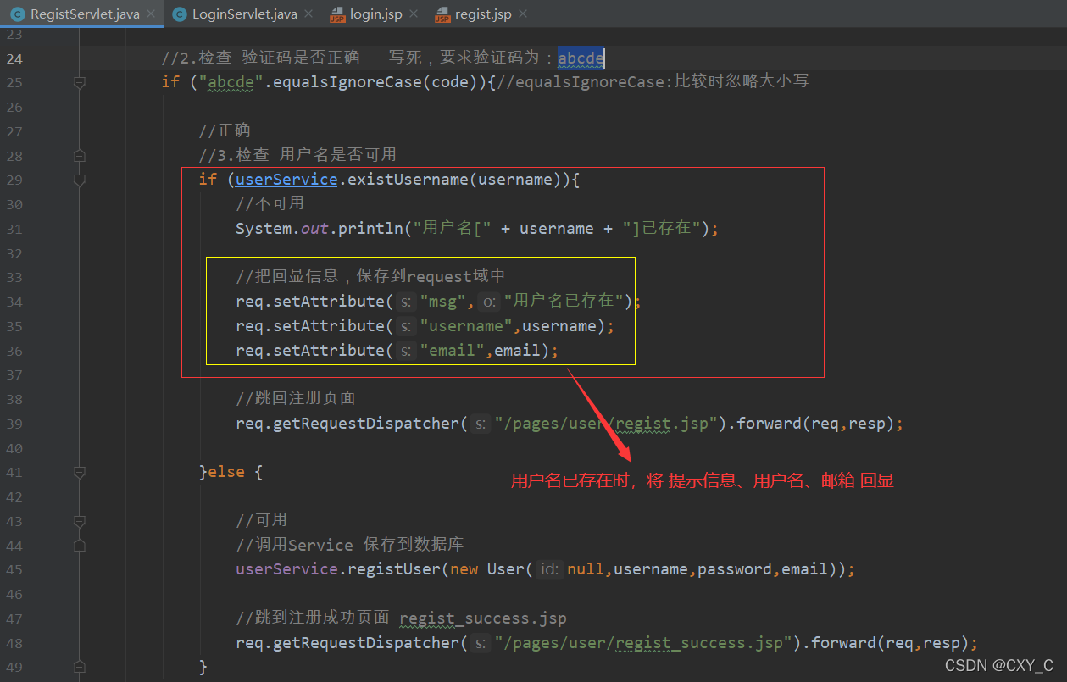Click getRequestDispatcher on line 48
Screen dimensions: 1067x682
365,643
